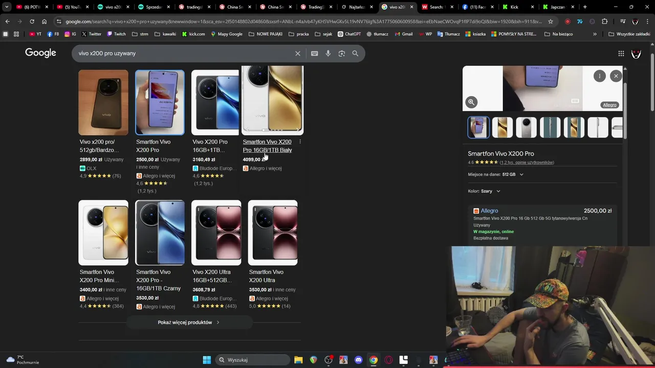Open the tab search dropdown arrow

(x=7, y=7)
